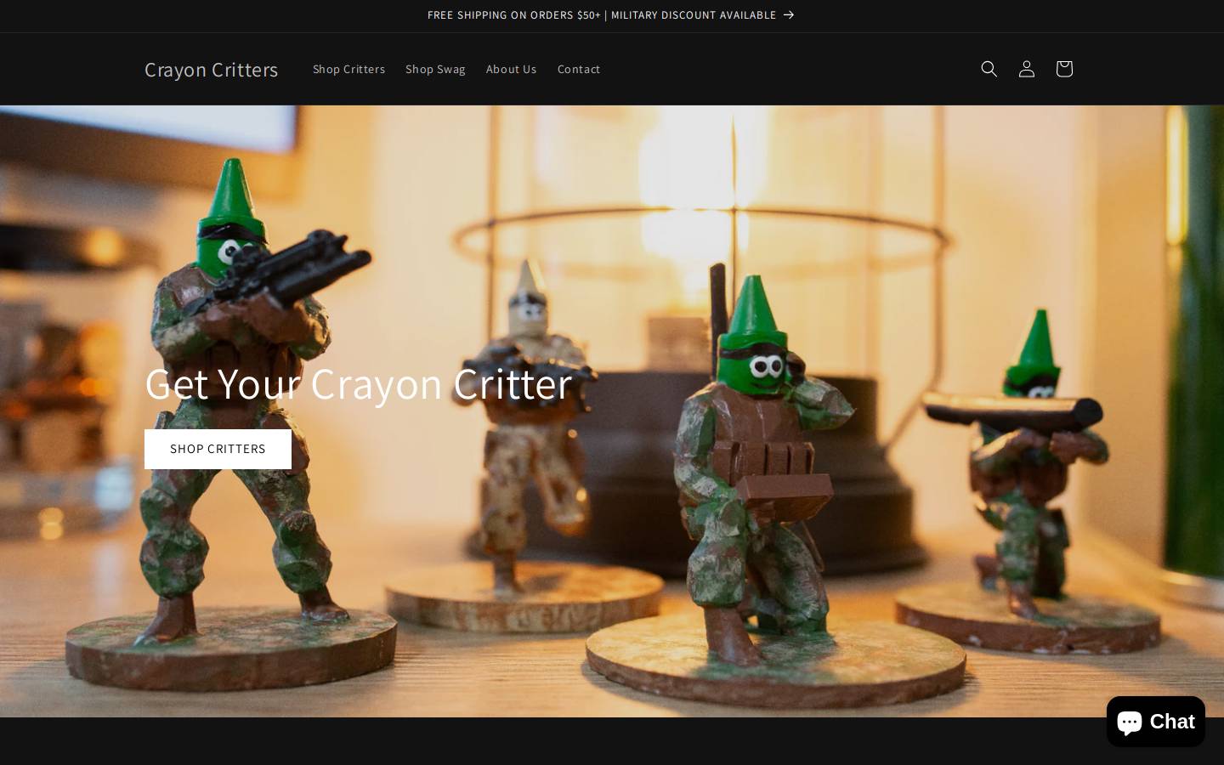Click the Crayon Critters site logo

[x=211, y=69]
